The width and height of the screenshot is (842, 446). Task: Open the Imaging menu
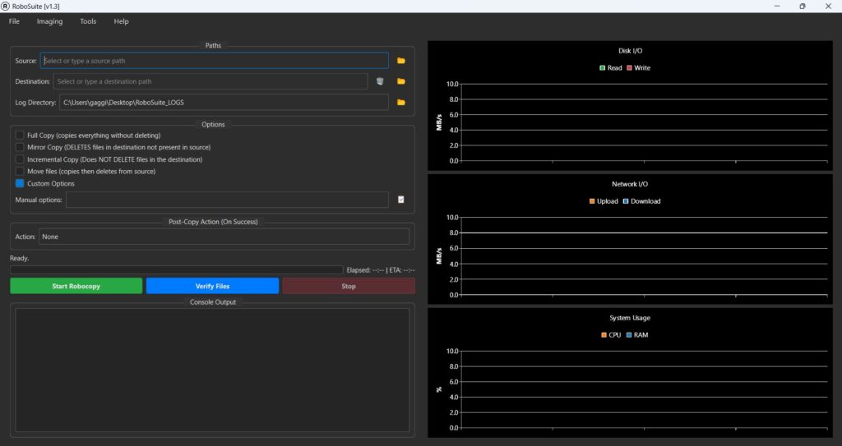click(49, 21)
